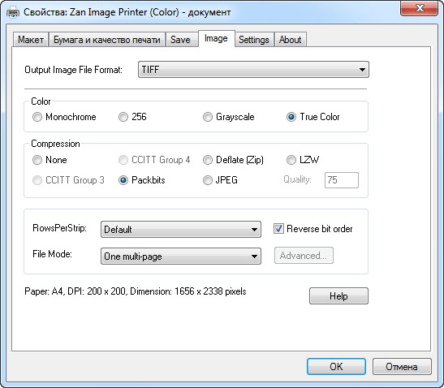
Task: Show the About tab
Action: pyautogui.click(x=290, y=40)
